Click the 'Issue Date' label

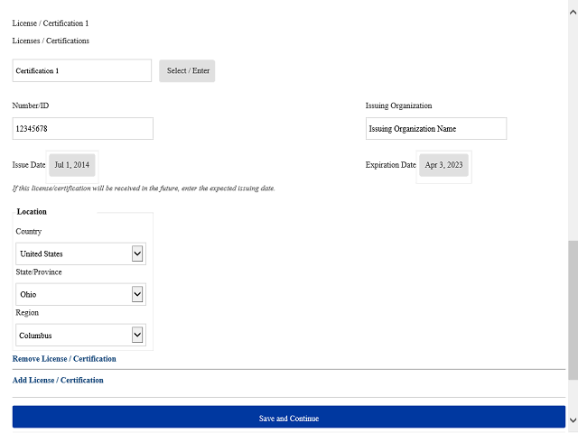click(x=29, y=165)
